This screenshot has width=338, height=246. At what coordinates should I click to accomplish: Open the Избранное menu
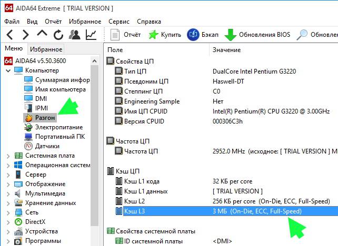tap(85, 22)
